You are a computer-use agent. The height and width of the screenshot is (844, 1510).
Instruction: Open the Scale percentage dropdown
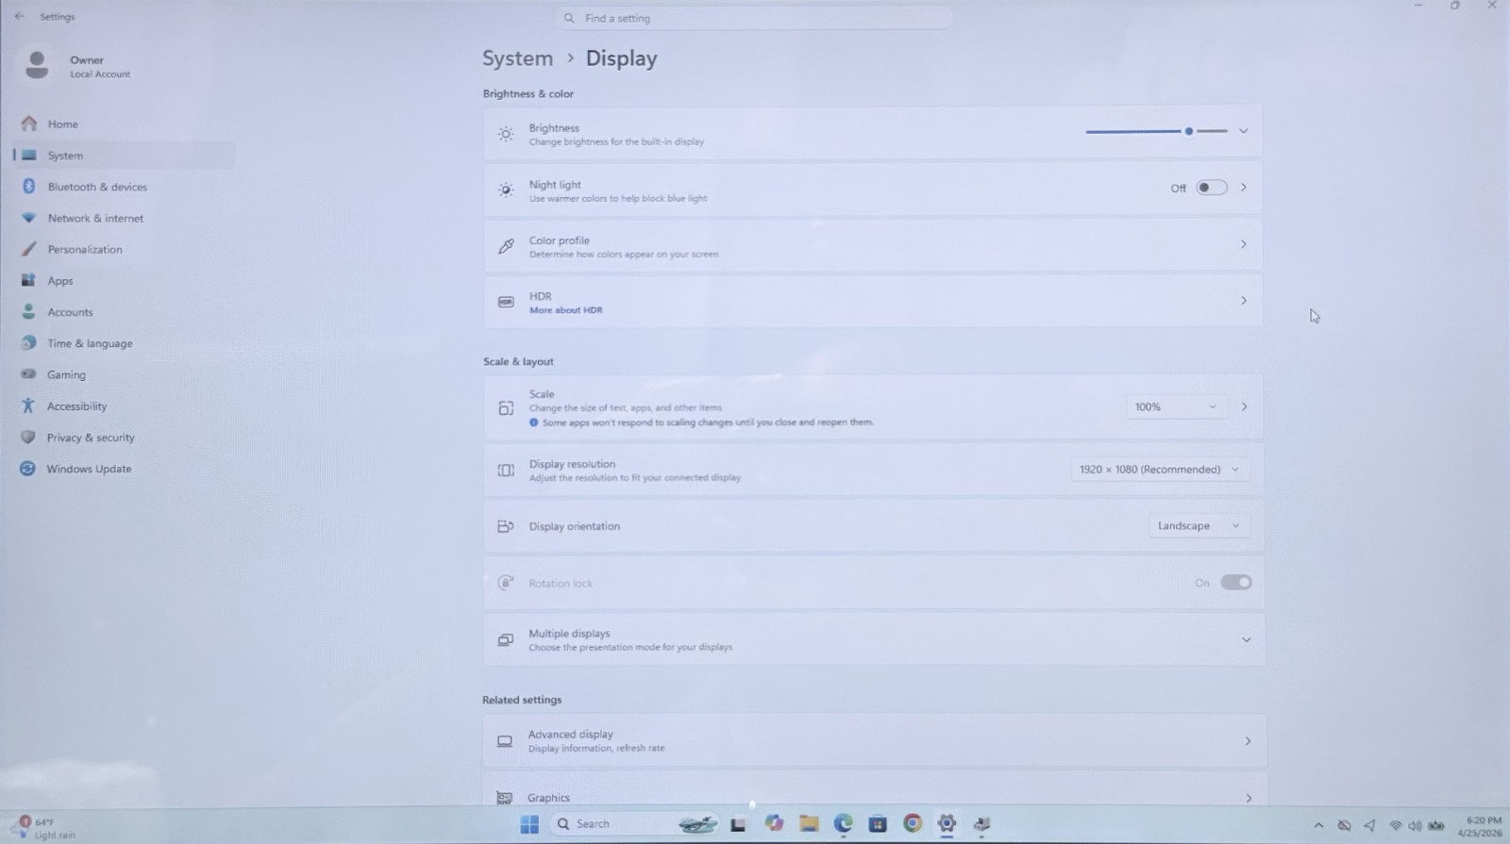click(x=1176, y=407)
